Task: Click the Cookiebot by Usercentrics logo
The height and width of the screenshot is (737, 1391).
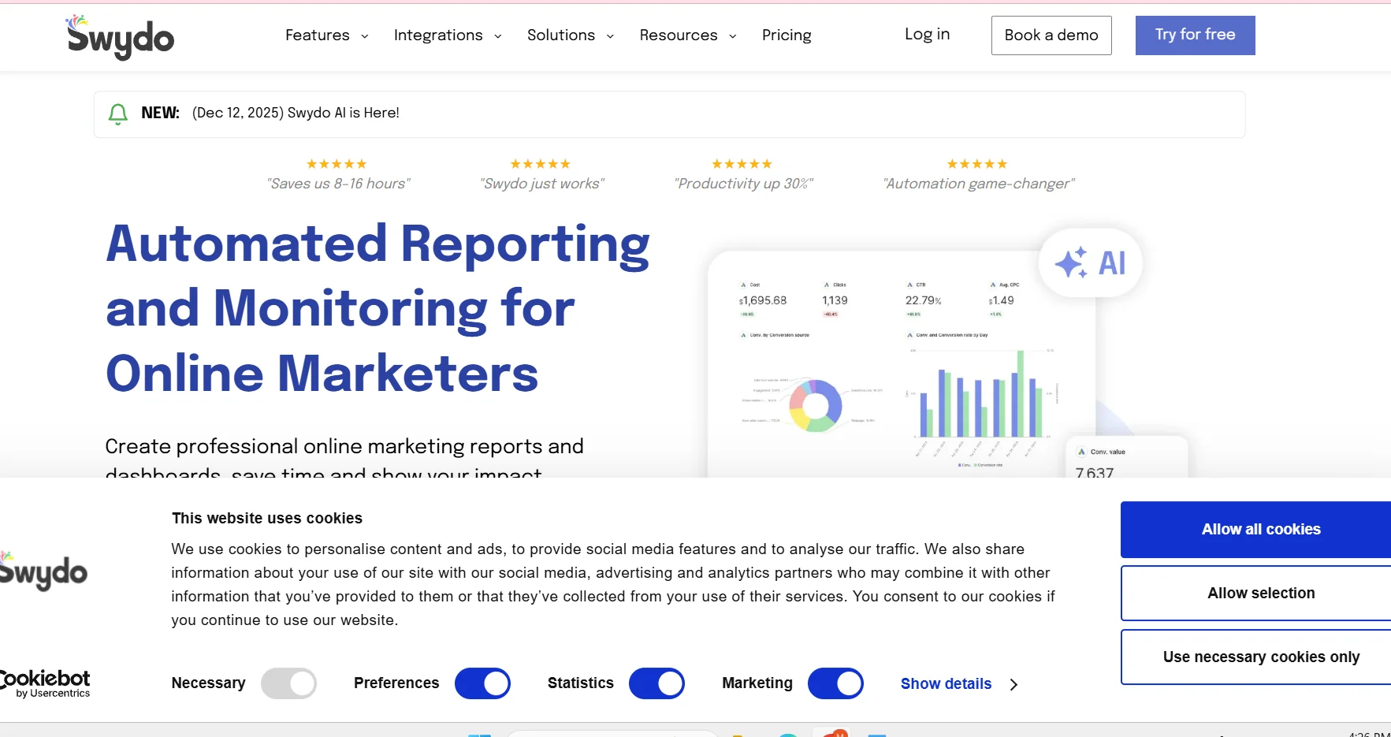Action: tap(45, 683)
